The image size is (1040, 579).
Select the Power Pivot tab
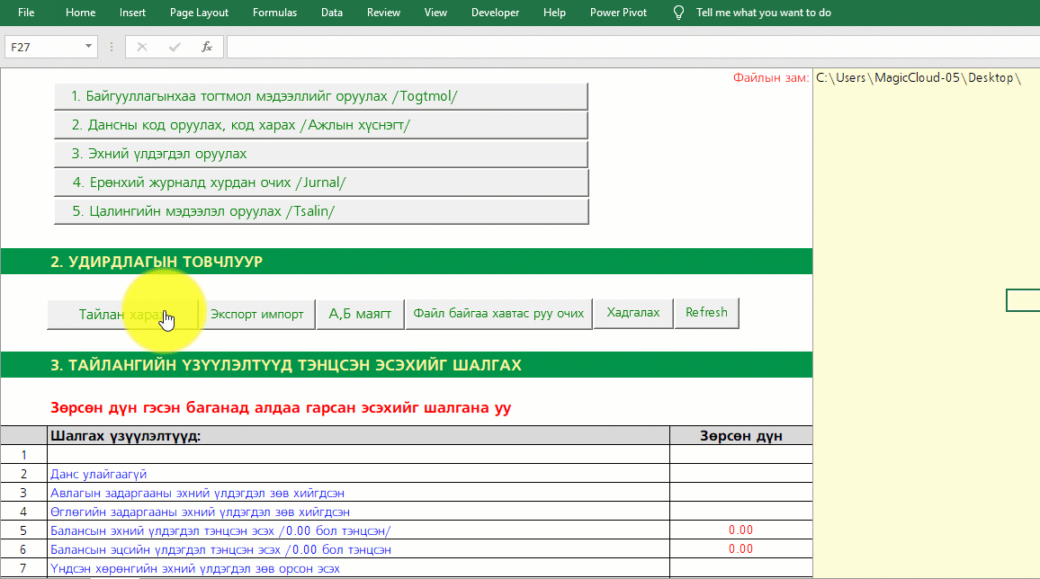[x=618, y=13]
